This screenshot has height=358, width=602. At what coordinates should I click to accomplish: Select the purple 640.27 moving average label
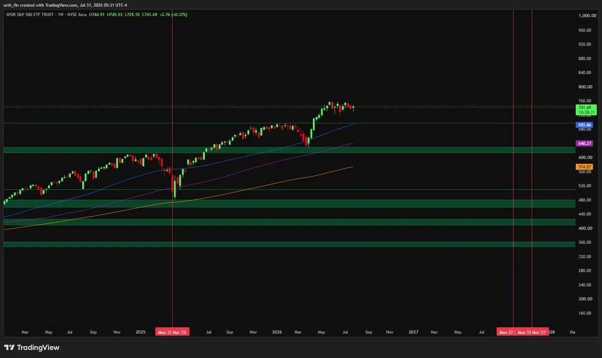585,143
